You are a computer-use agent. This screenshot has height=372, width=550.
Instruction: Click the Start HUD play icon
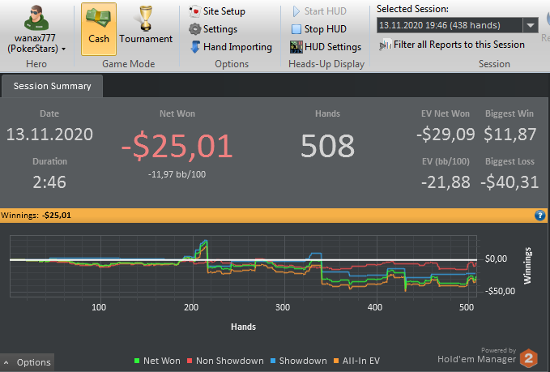point(296,11)
